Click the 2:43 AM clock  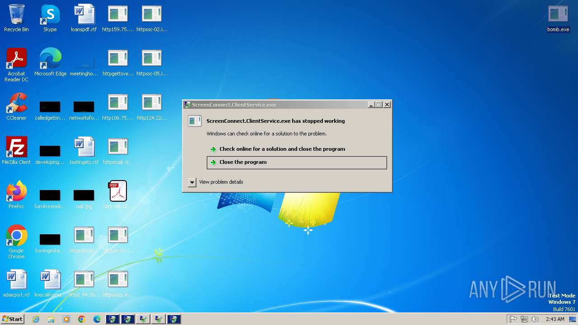point(555,319)
